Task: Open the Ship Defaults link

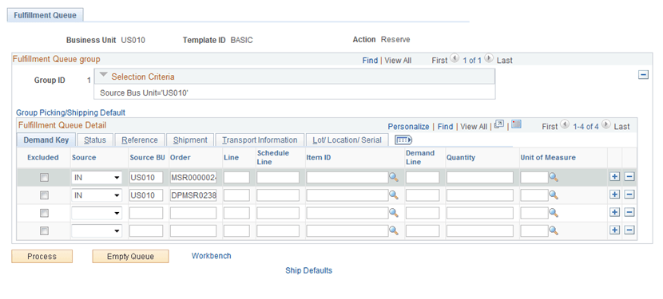Action: click(308, 271)
